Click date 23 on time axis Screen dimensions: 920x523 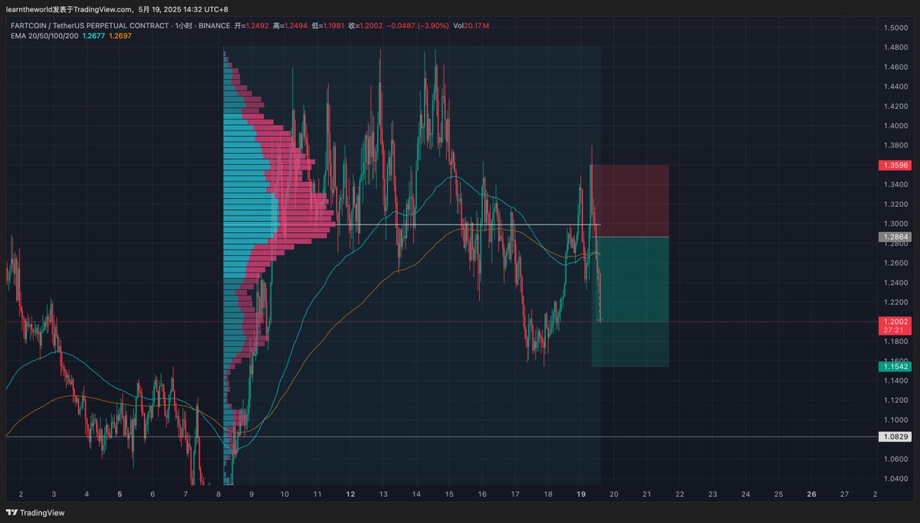point(712,495)
